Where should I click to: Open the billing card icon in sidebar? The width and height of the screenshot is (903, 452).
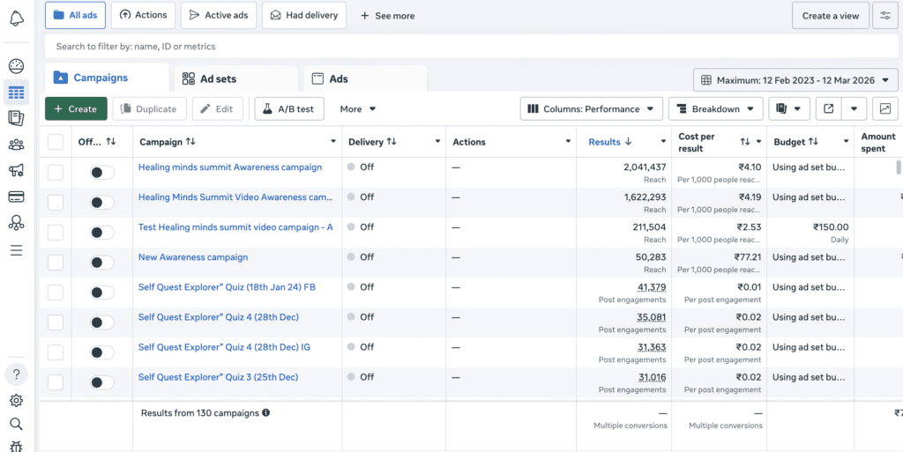click(x=16, y=196)
